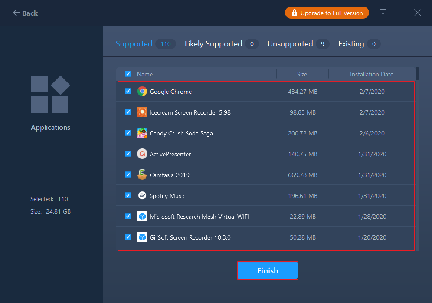This screenshot has width=432, height=303.
Task: Click Spotify Music installation date 1/31/2020
Action: (372, 196)
